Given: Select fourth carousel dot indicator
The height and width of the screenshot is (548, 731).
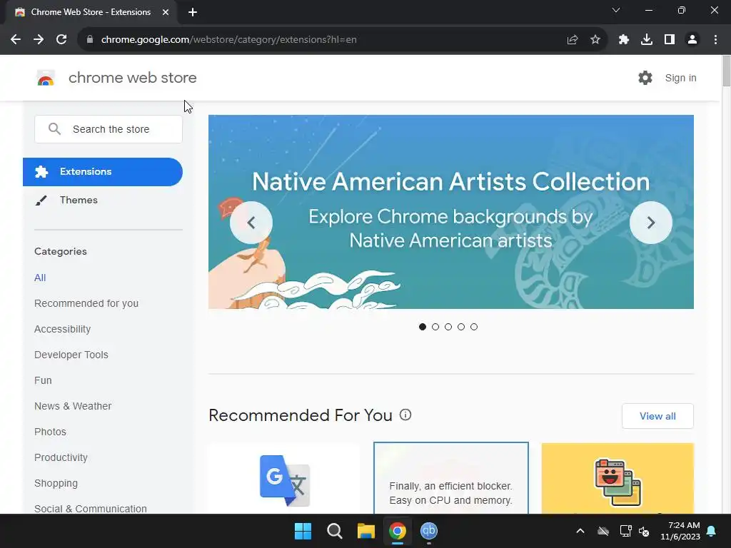Looking at the screenshot, I should [x=461, y=327].
